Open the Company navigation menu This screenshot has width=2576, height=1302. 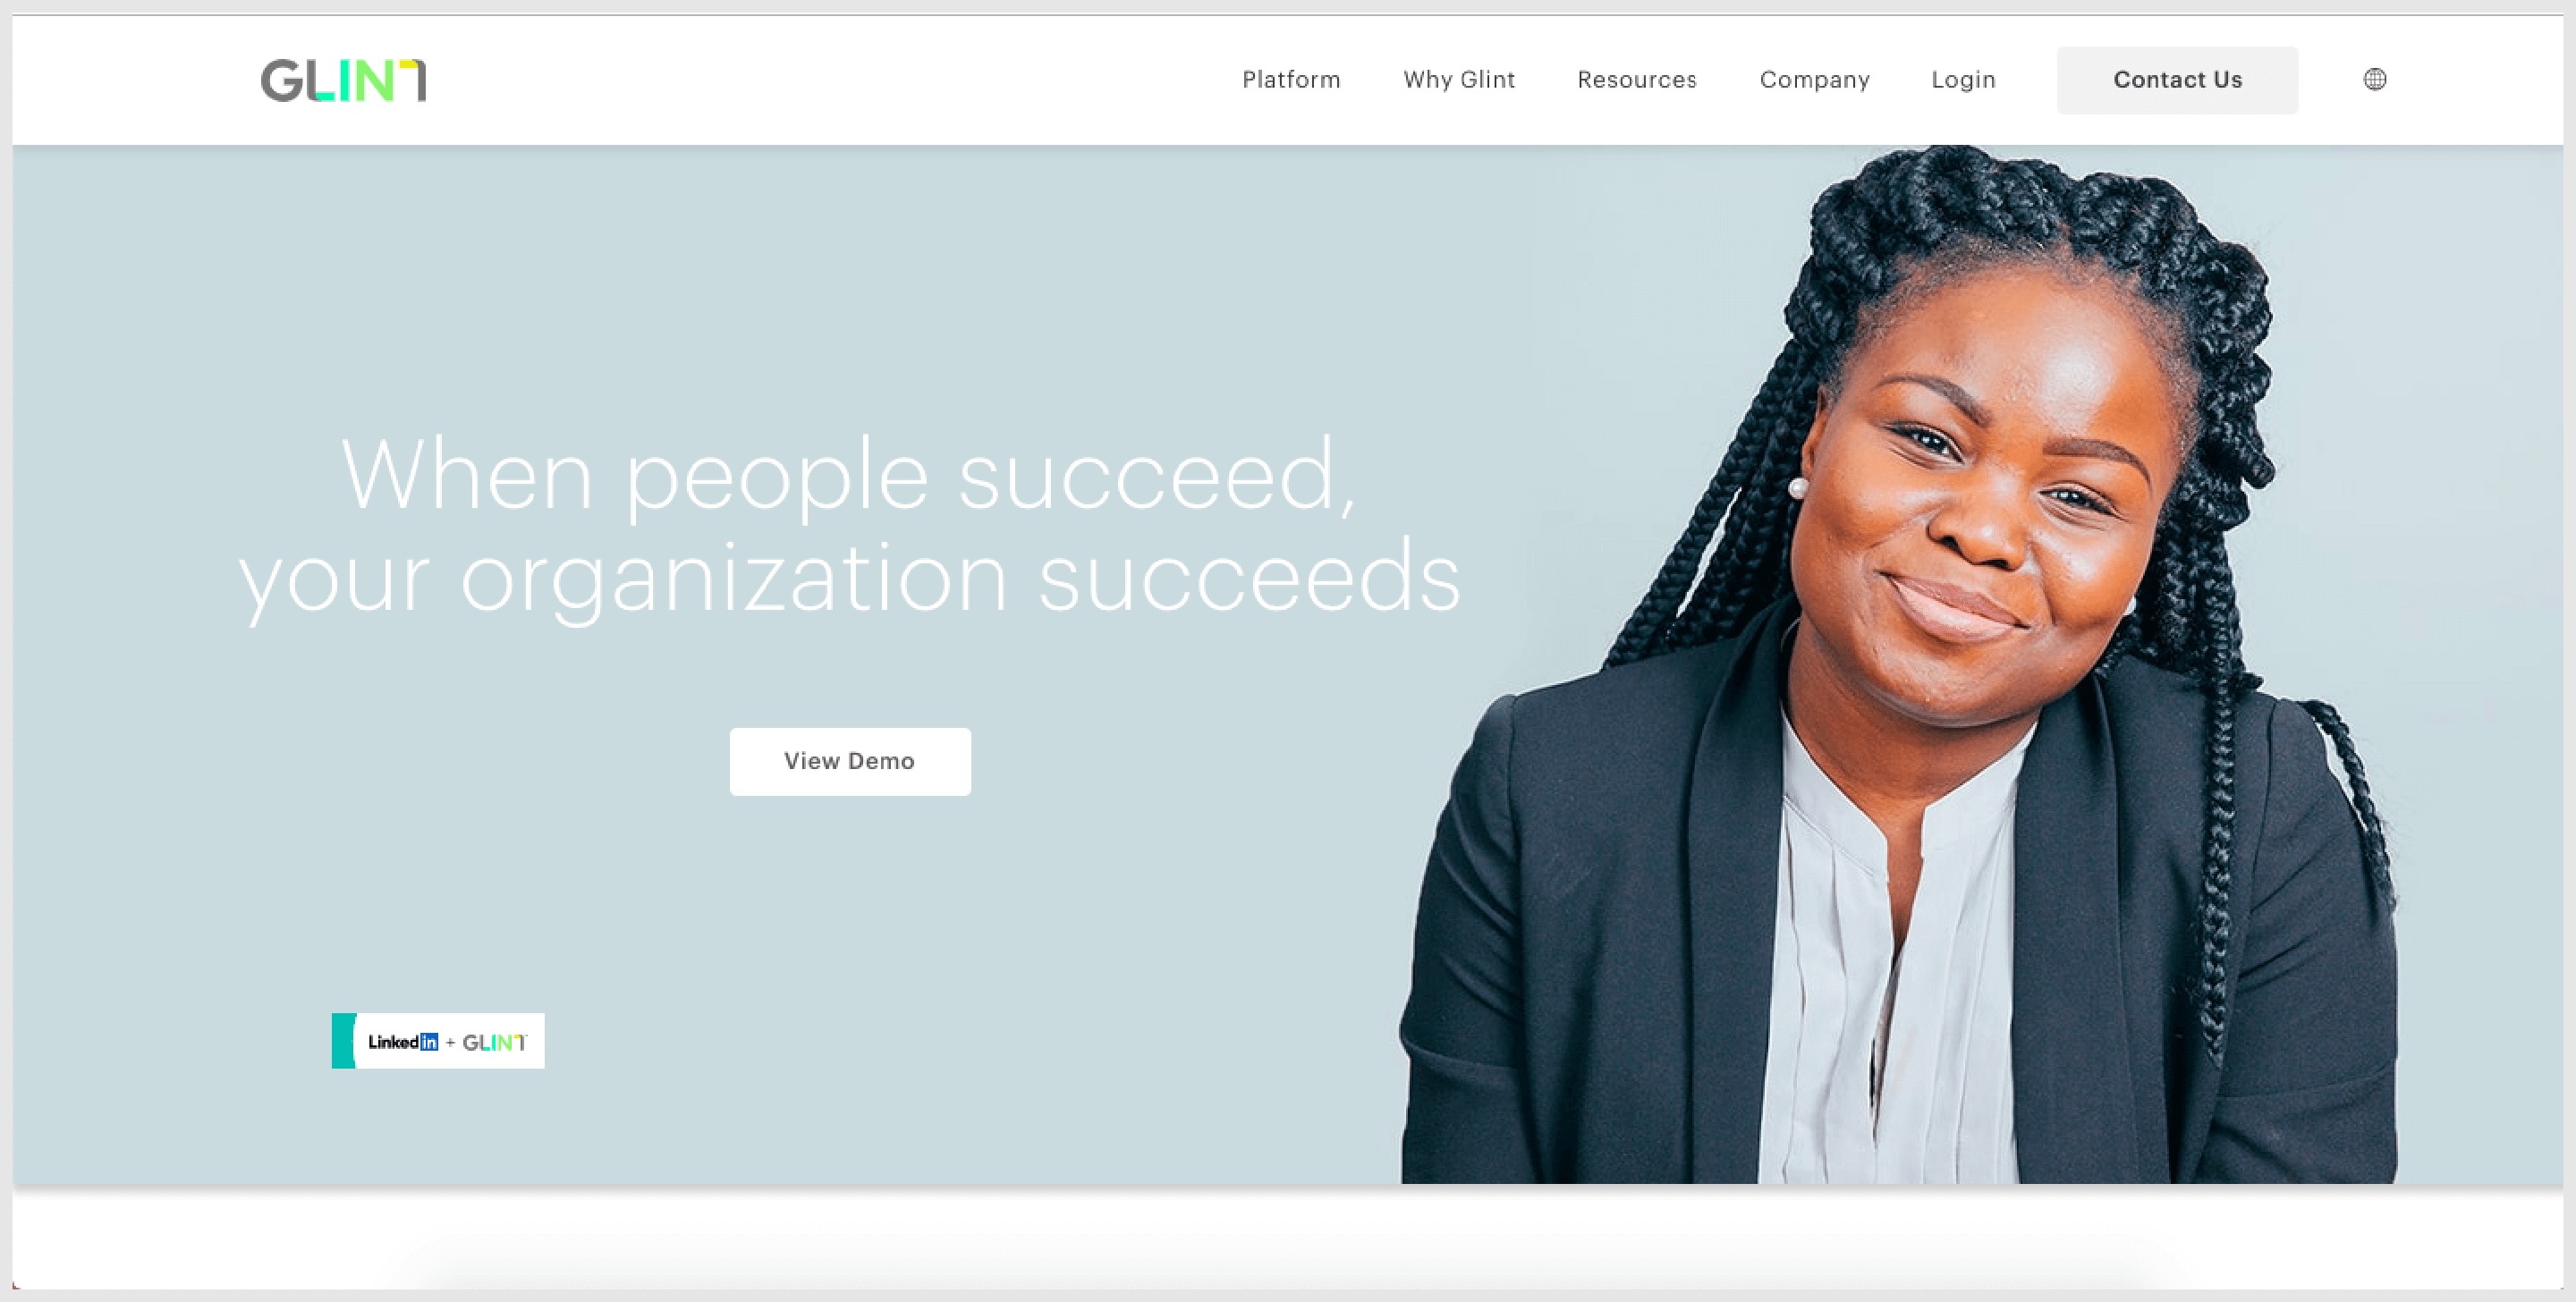coord(1816,80)
